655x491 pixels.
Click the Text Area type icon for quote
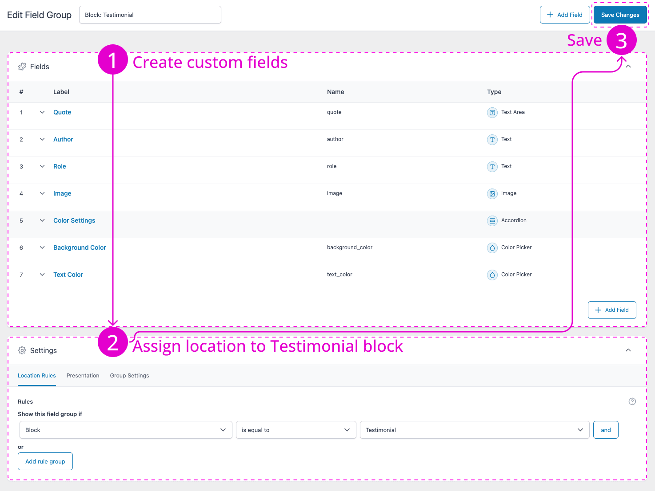(492, 112)
